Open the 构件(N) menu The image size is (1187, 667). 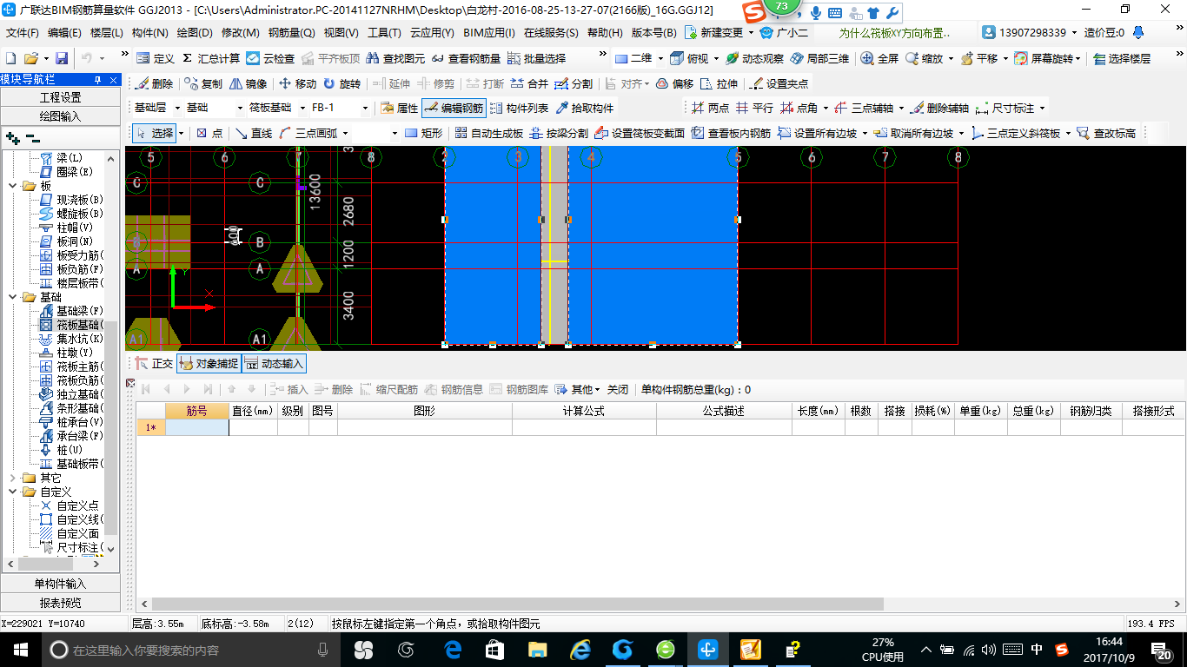149,33
